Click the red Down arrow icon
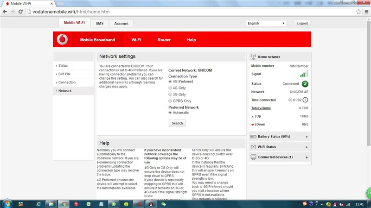Image resolution: width=371 pixels, height=208 pixels. [252, 125]
